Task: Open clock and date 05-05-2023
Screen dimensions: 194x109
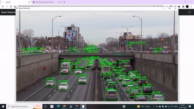Action: (x=182, y=106)
